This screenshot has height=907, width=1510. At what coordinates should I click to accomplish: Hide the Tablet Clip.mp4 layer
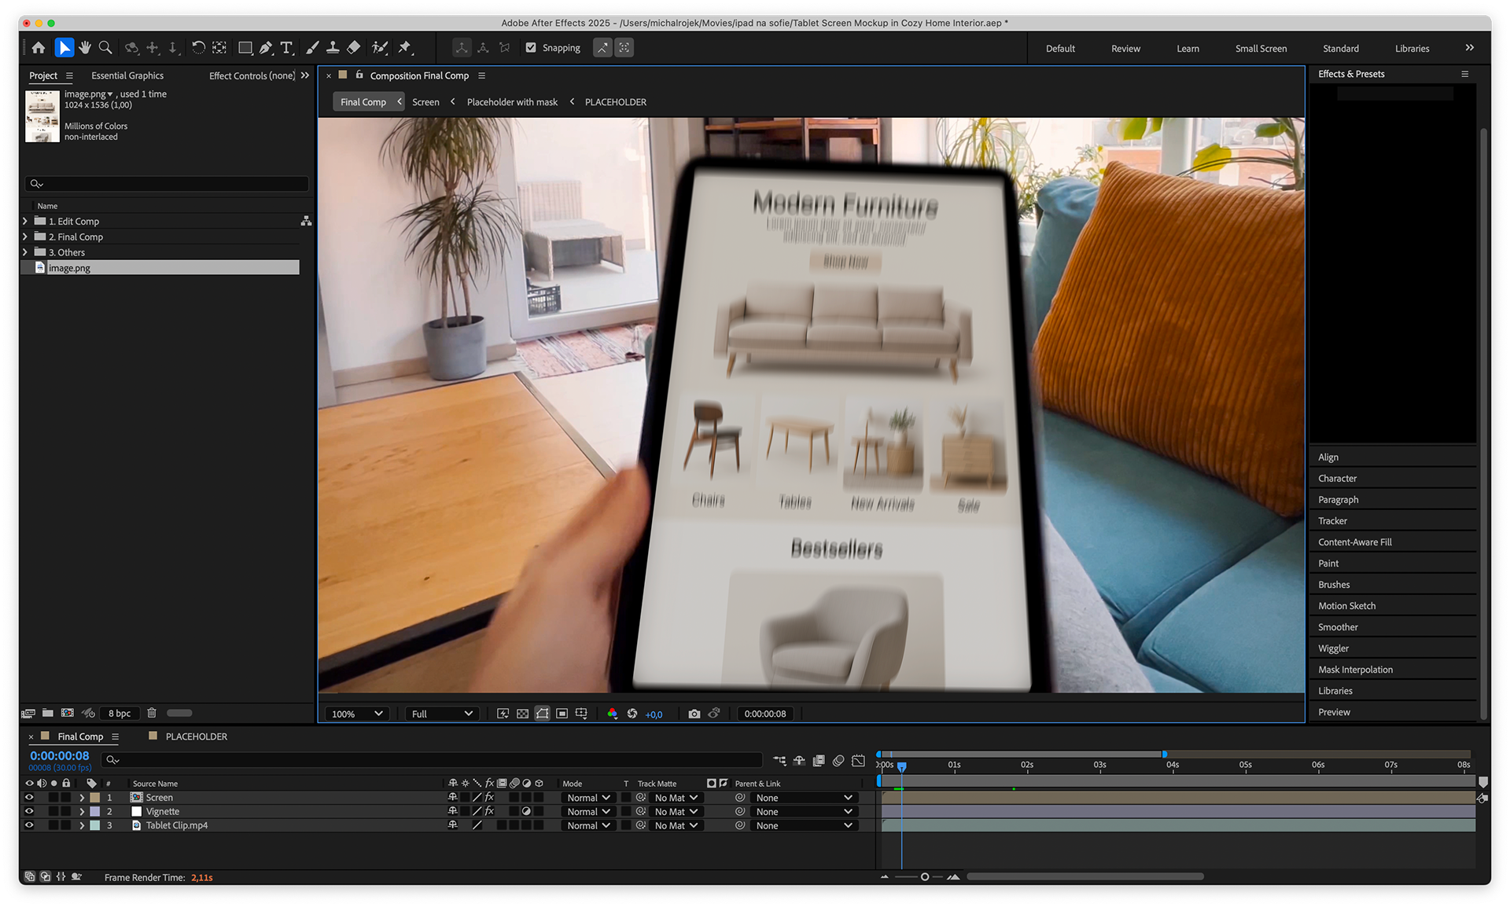[29, 825]
